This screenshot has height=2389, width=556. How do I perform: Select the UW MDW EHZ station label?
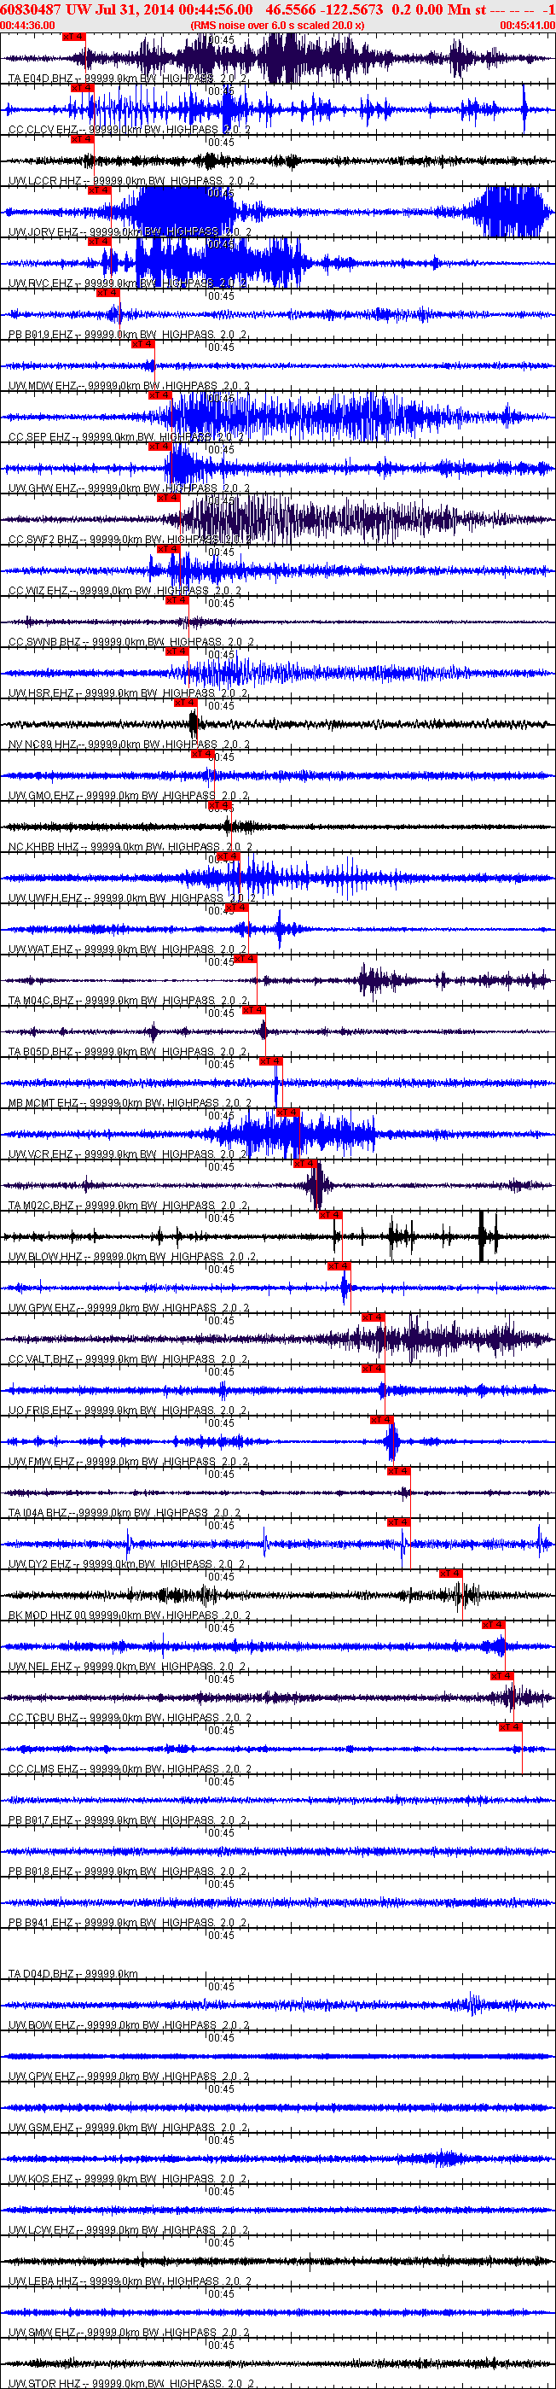pos(129,386)
